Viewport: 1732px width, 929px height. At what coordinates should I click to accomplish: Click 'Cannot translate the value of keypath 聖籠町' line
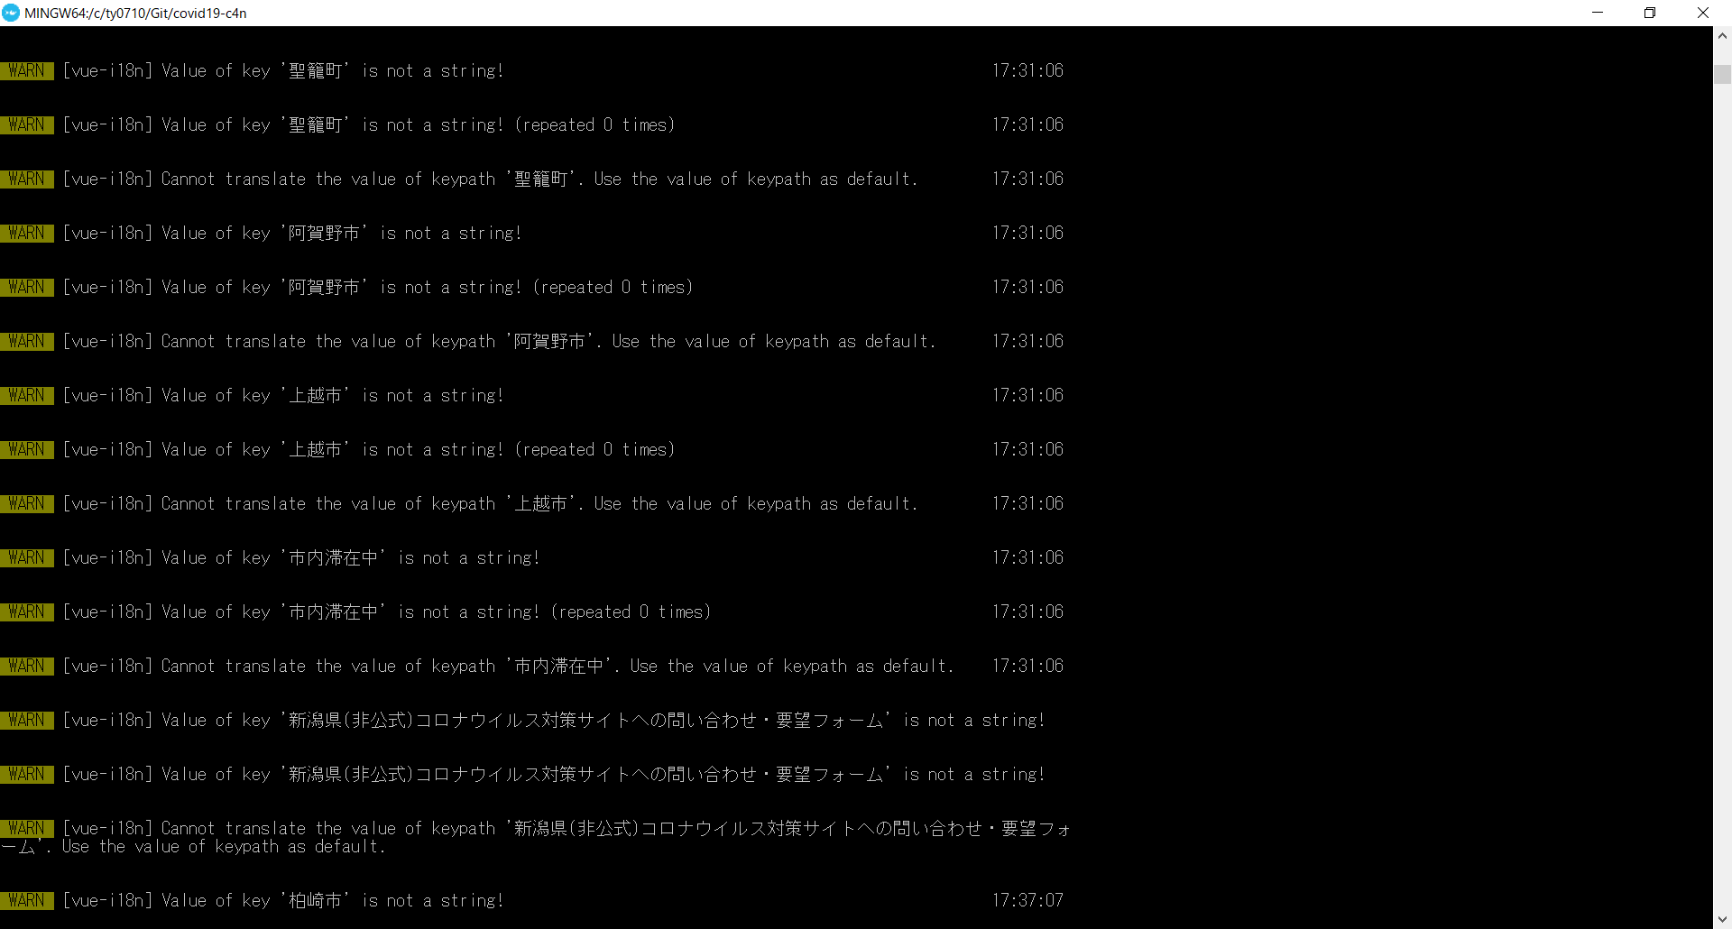tap(490, 179)
